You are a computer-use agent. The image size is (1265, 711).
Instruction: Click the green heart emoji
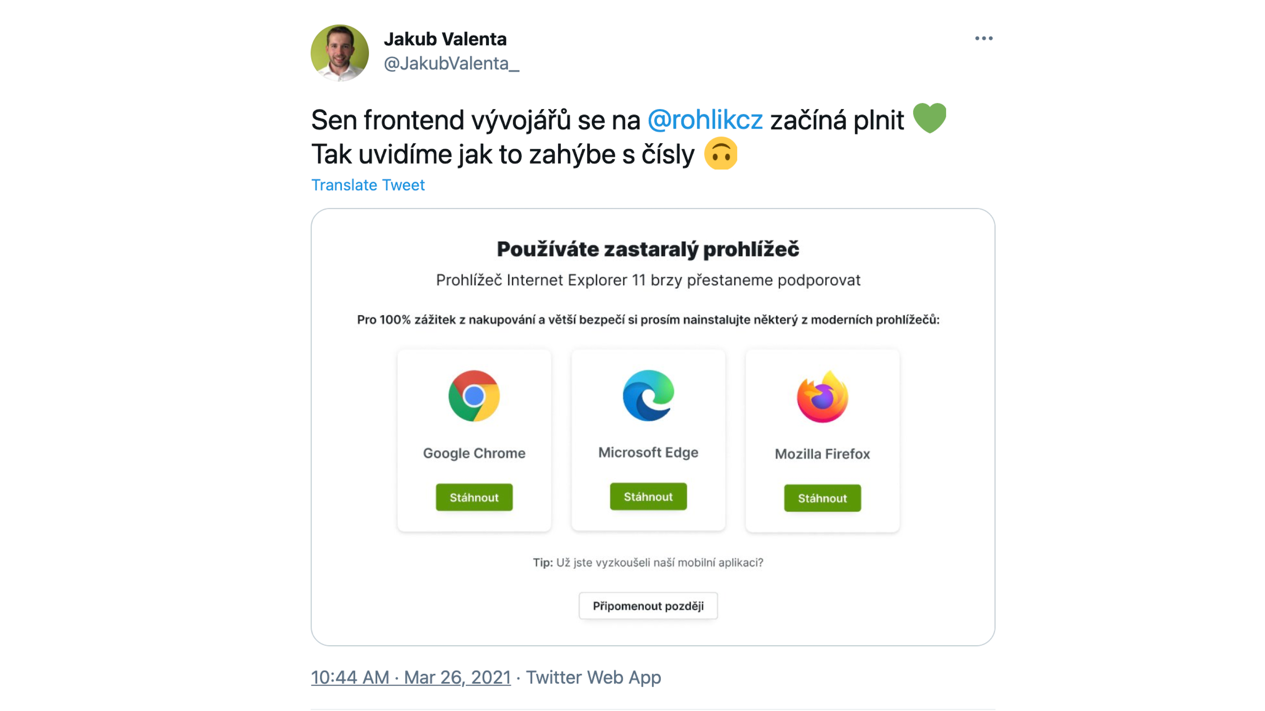[x=929, y=118]
